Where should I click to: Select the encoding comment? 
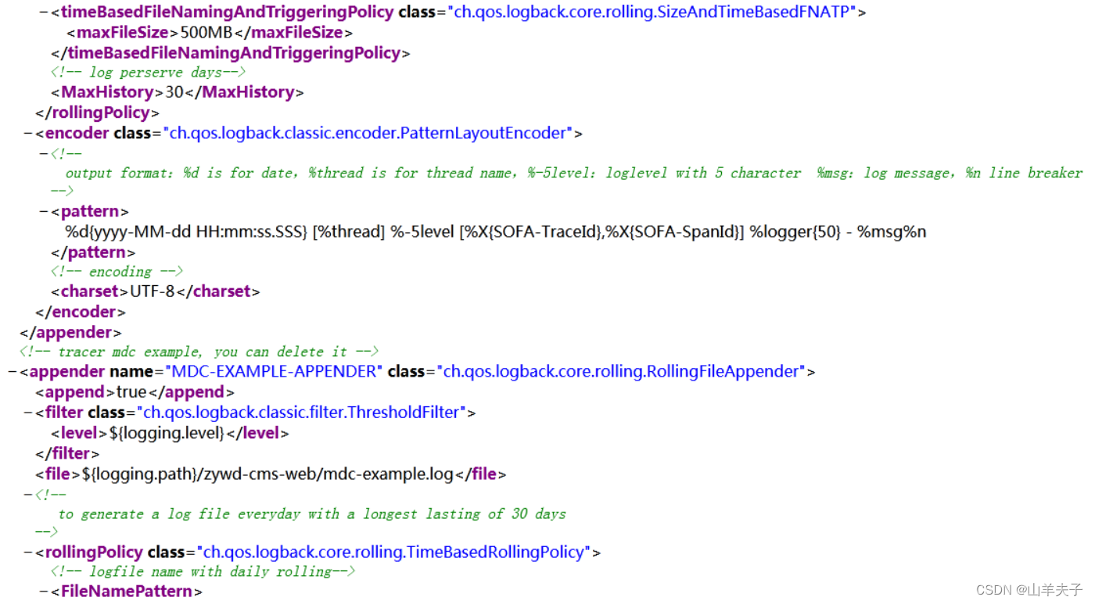pyautogui.click(x=117, y=271)
